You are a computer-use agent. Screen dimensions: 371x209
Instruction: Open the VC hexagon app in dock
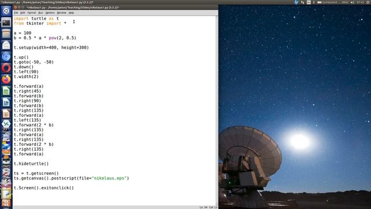6,124
